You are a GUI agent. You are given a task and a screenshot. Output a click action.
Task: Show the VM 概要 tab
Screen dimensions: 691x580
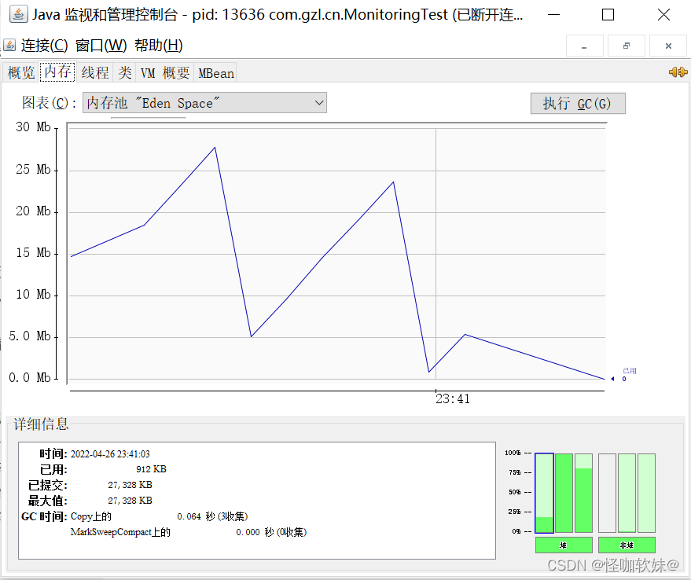click(x=165, y=73)
